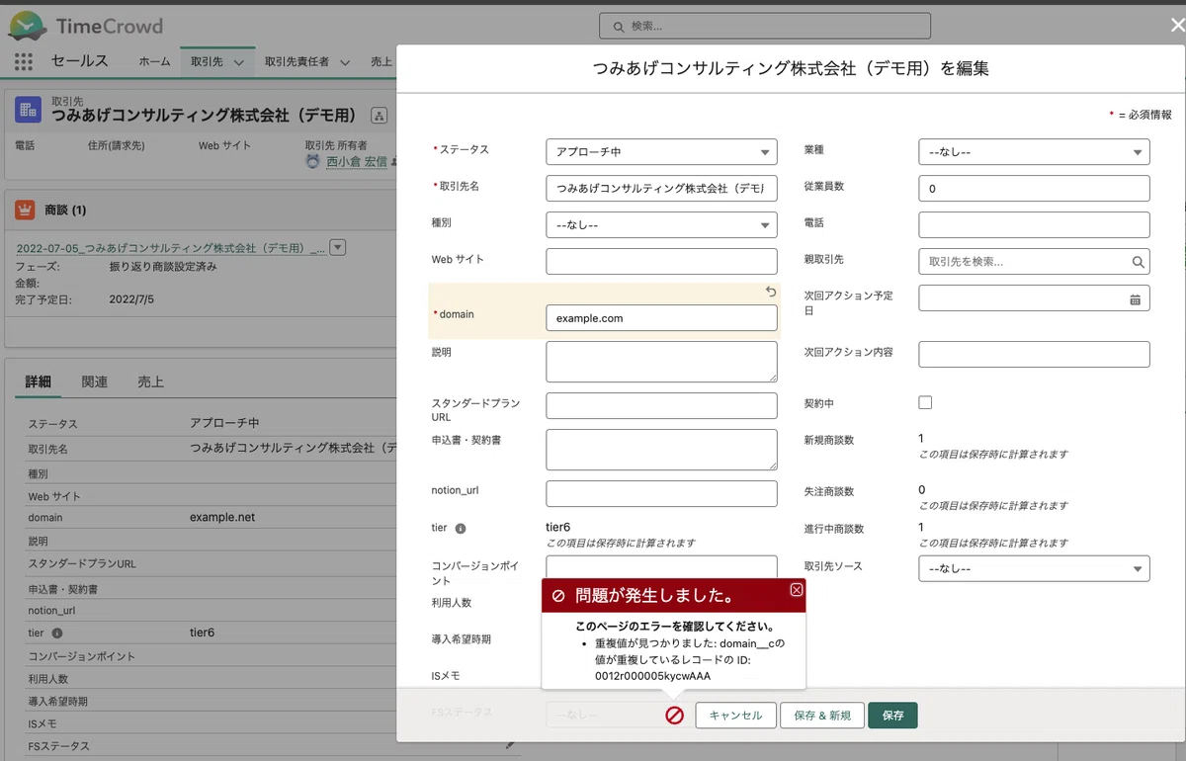Viewport: 1186px width, 761px height.
Task: Click the 次回アクション内容 input field
Action: [1034, 354]
